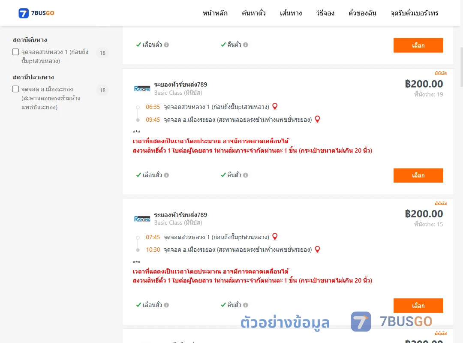Image resolution: width=463 pixels, height=343 pixels.
Task: Select the 07:45 departure trip with เลือก
Action: click(x=418, y=305)
